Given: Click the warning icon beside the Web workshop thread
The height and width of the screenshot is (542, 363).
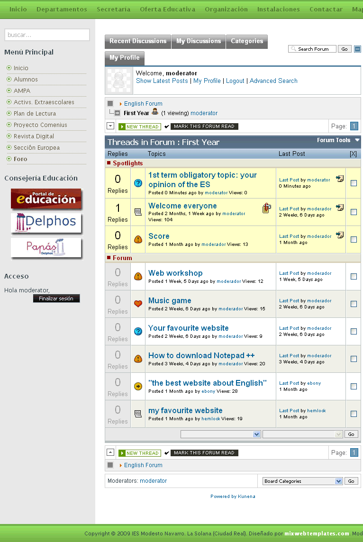Looking at the screenshot, I should (138, 276).
